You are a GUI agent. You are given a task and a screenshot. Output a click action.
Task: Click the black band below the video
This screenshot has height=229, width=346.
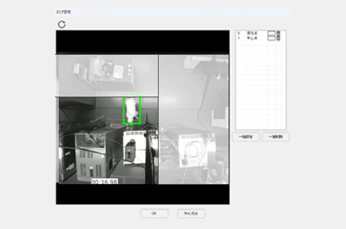point(142,194)
